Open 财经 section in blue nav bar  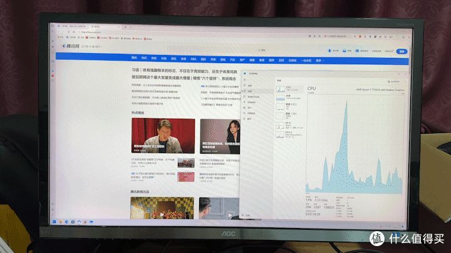click(x=154, y=58)
